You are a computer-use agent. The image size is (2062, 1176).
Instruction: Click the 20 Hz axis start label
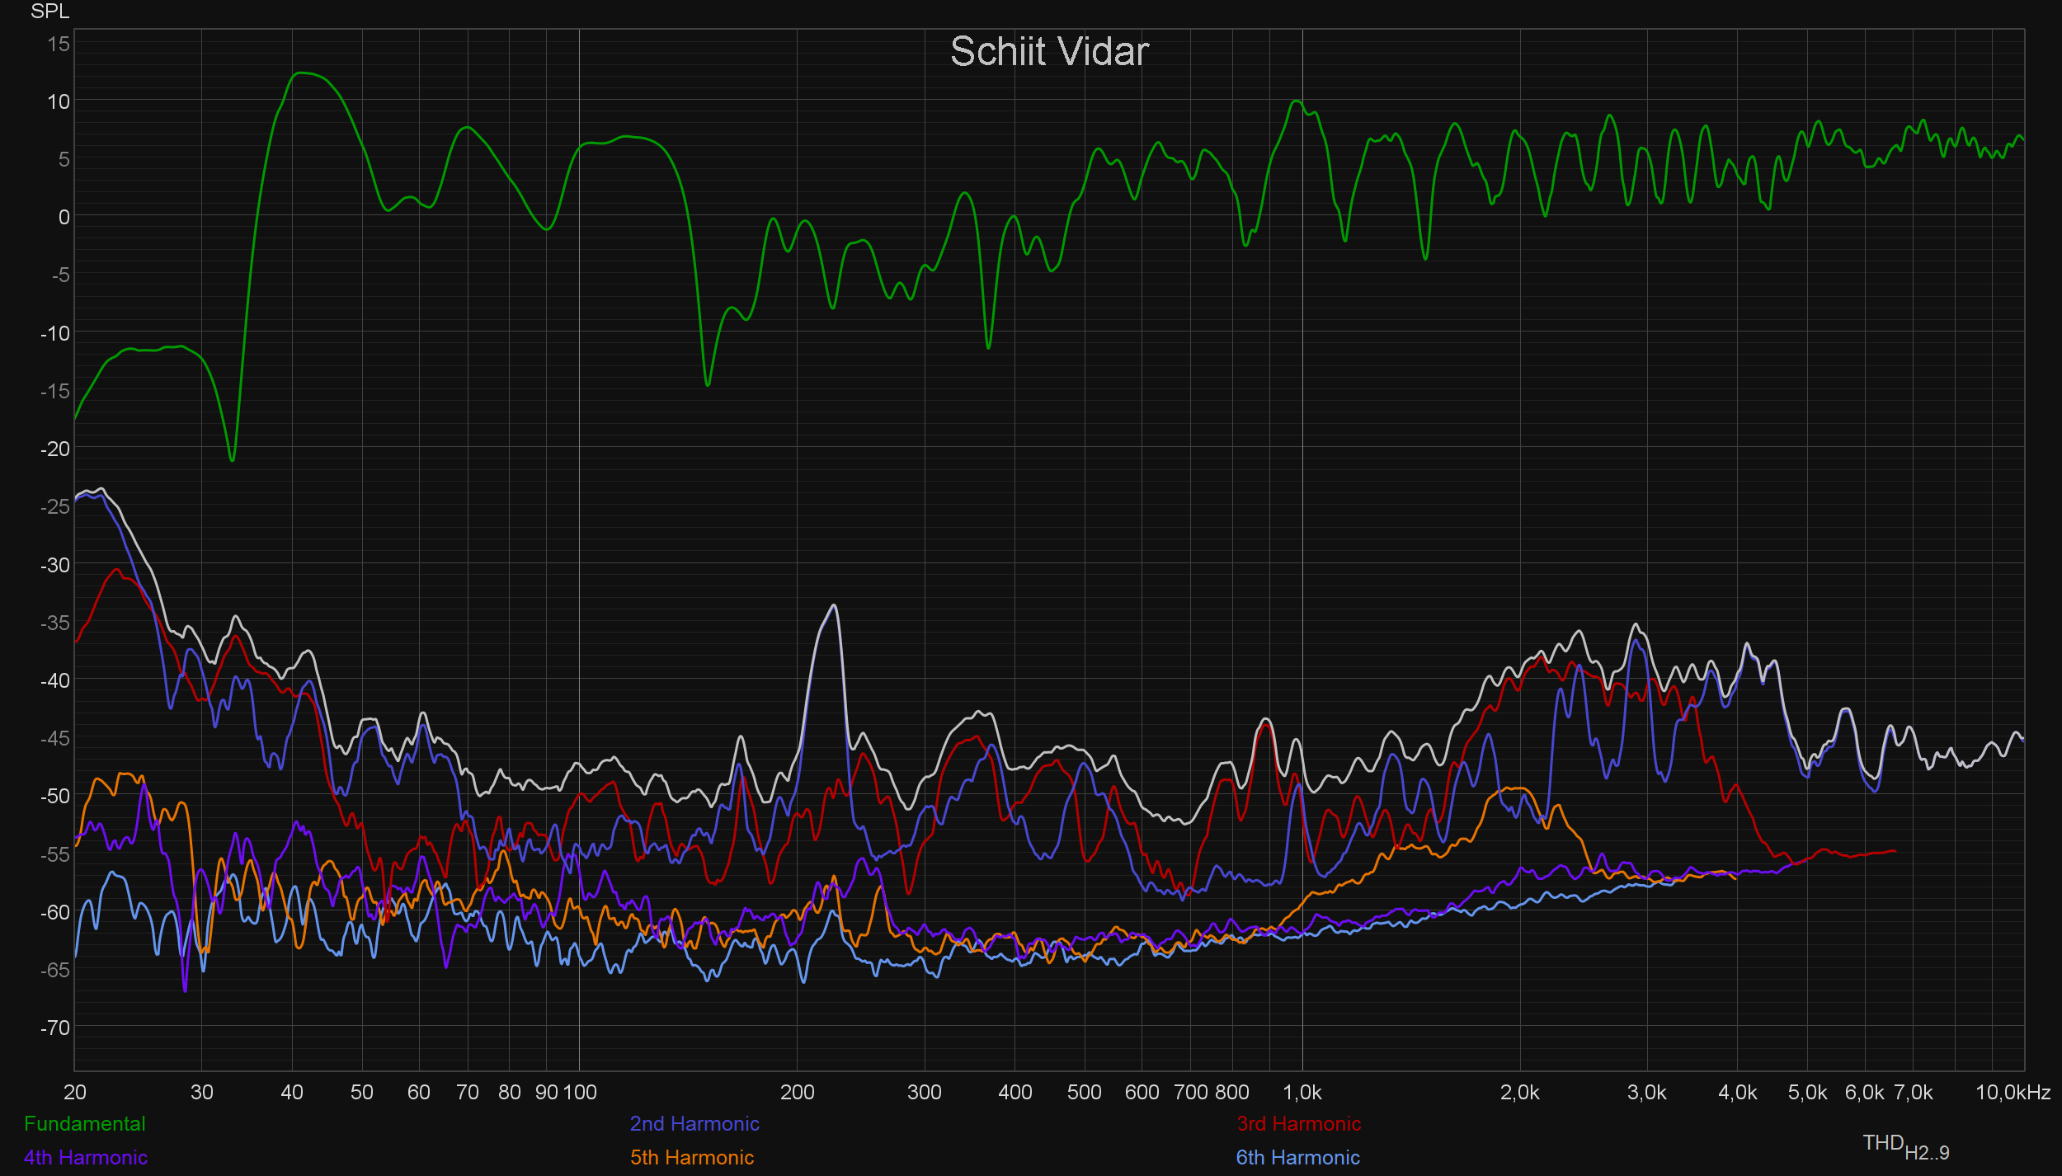point(75,1092)
